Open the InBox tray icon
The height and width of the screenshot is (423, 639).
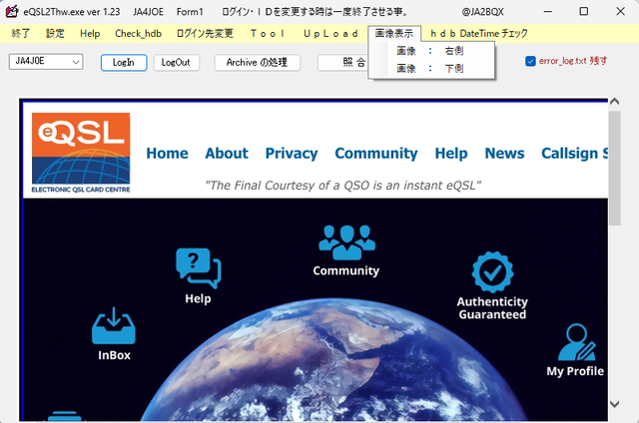coord(114,325)
